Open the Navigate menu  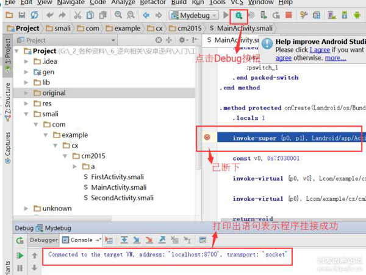point(71,2)
